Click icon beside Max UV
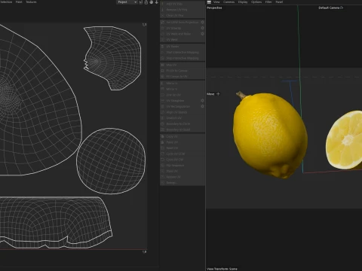The height and width of the screenshot is (271, 362). [162, 65]
